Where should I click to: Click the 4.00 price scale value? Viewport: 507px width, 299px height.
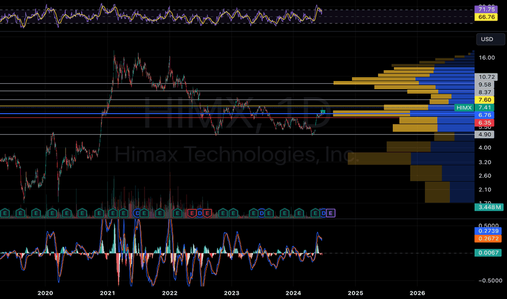[x=485, y=148]
